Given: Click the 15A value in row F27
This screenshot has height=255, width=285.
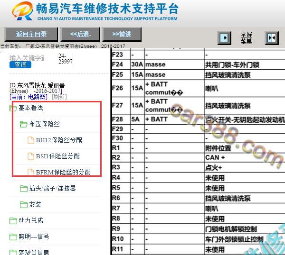Looking at the screenshot, I should pos(137,105).
